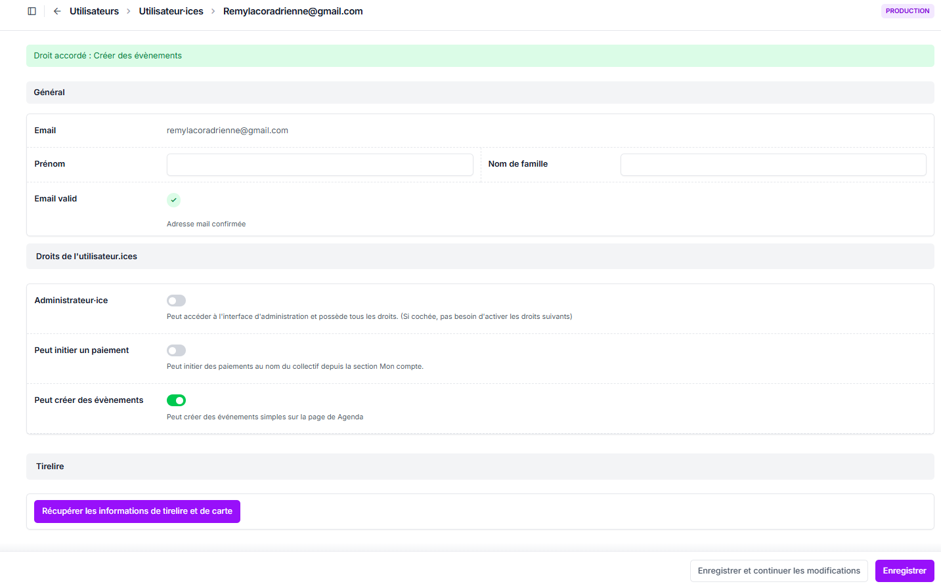Click the back arrow icon
941x586 pixels.
(x=57, y=11)
